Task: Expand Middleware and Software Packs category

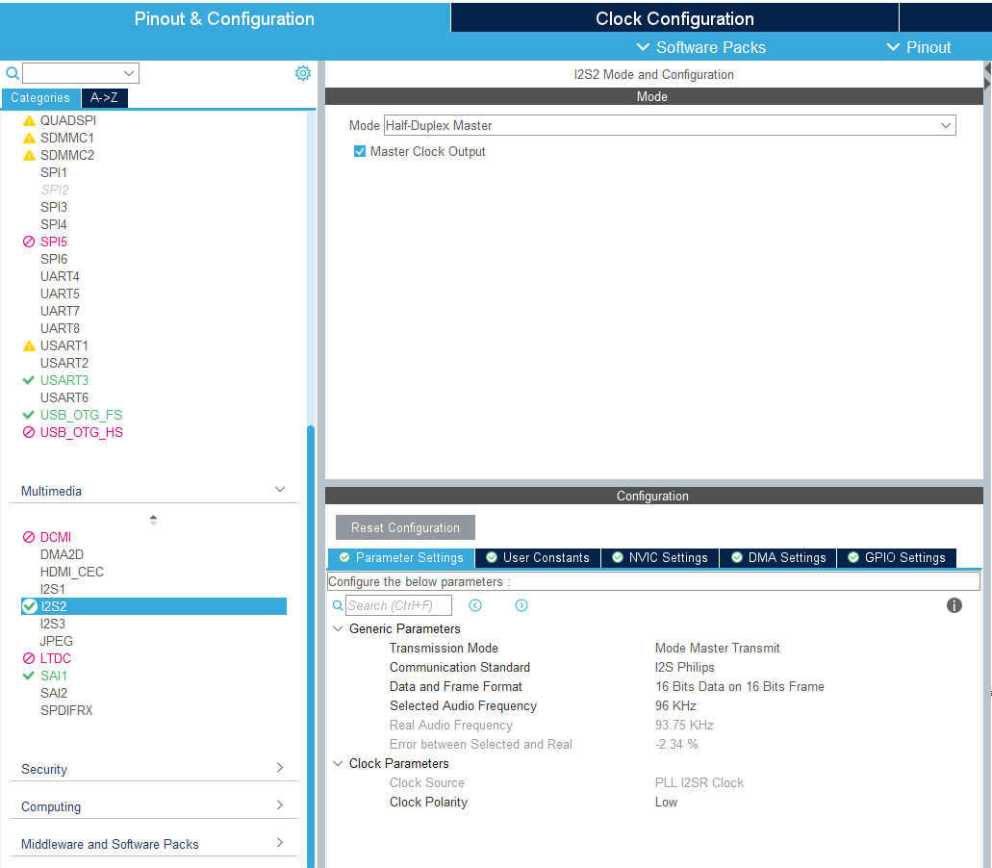Action: [280, 842]
